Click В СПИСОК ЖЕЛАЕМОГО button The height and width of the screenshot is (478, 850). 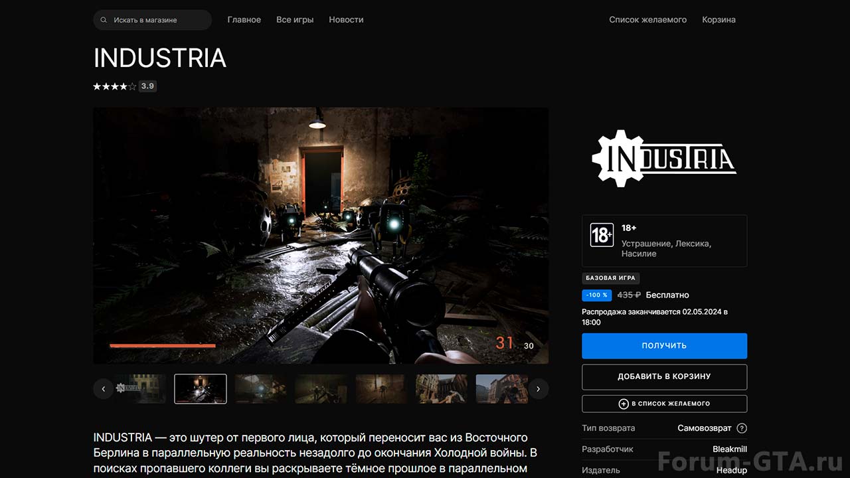click(665, 404)
